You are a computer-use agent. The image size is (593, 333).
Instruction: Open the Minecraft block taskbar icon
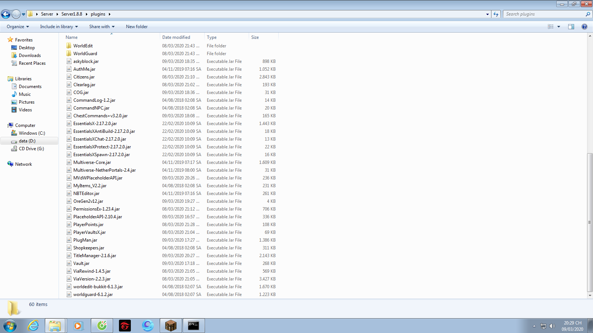point(171,326)
